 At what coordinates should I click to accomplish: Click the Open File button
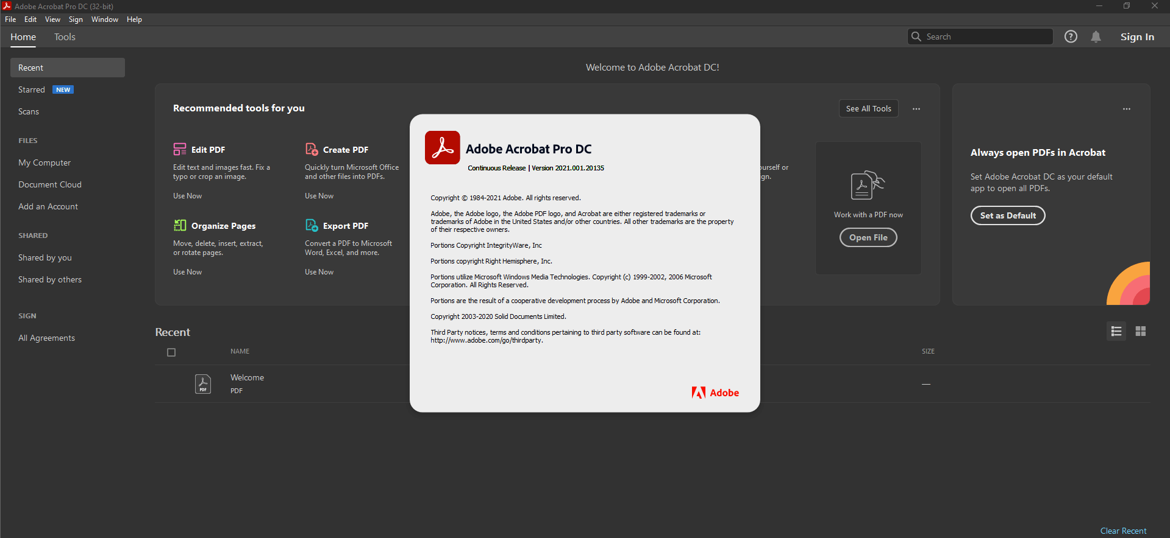coord(868,237)
